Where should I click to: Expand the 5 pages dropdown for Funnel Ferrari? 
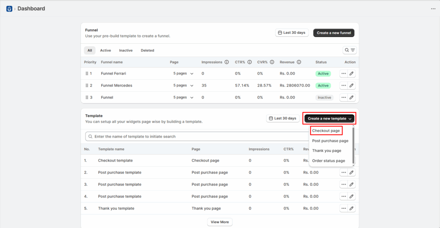click(183, 74)
